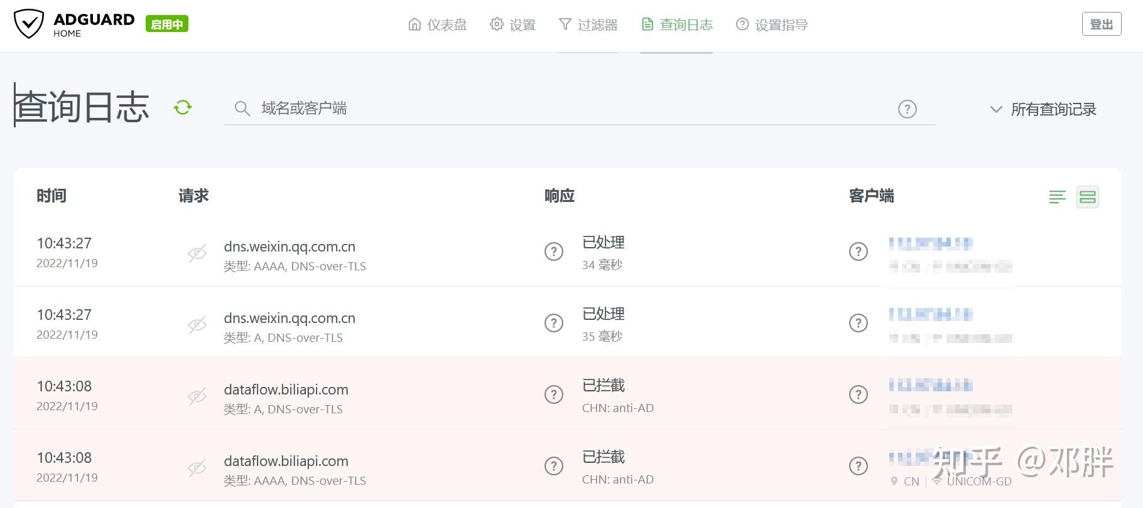
Task: Click the dns.weixin.qq.com.cn A-type request entry
Action: click(290, 319)
